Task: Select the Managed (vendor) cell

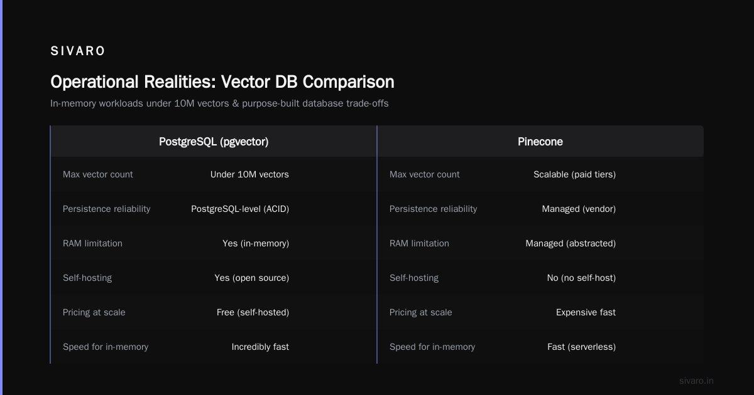Action: click(x=579, y=209)
